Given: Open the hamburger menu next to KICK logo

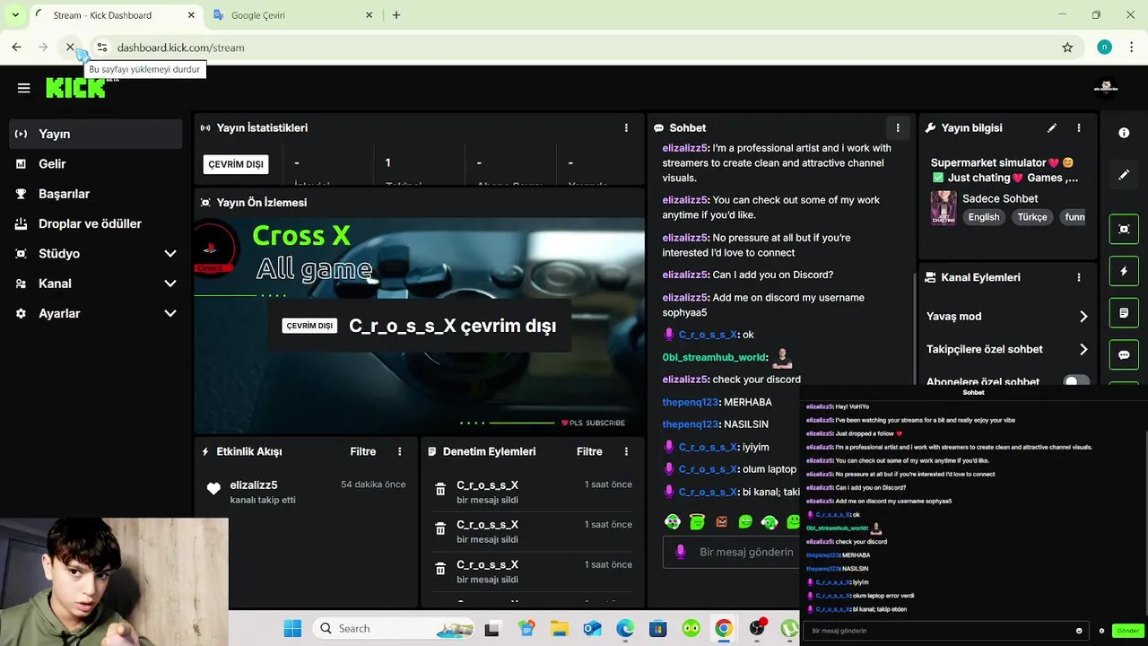Looking at the screenshot, I should click(x=24, y=88).
